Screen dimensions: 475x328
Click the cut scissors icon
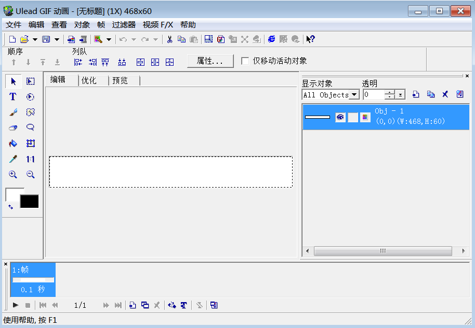(169, 39)
